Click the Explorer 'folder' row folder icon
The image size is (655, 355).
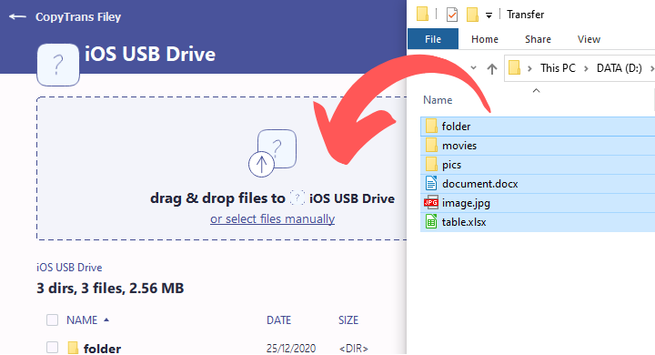pyautogui.click(x=431, y=126)
